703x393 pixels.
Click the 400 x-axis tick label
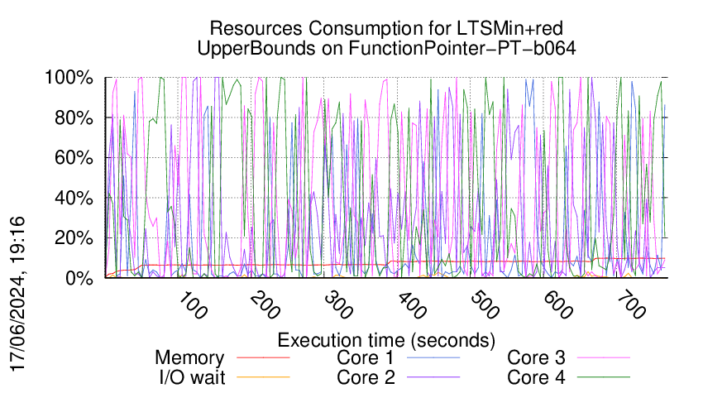(x=412, y=305)
